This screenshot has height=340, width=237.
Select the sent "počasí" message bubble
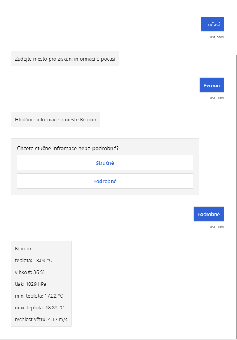coord(212,24)
